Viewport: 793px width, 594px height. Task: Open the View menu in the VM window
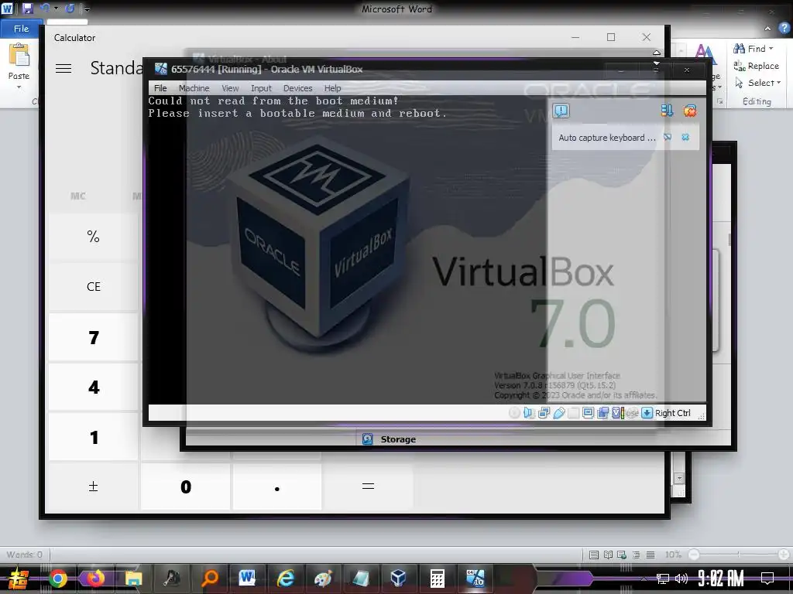(x=230, y=88)
